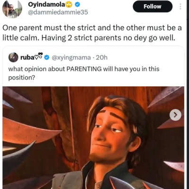Click Flynn Rider's smirking face
Image resolution: width=189 pixels, height=189 pixels.
pyautogui.click(x=110, y=131)
